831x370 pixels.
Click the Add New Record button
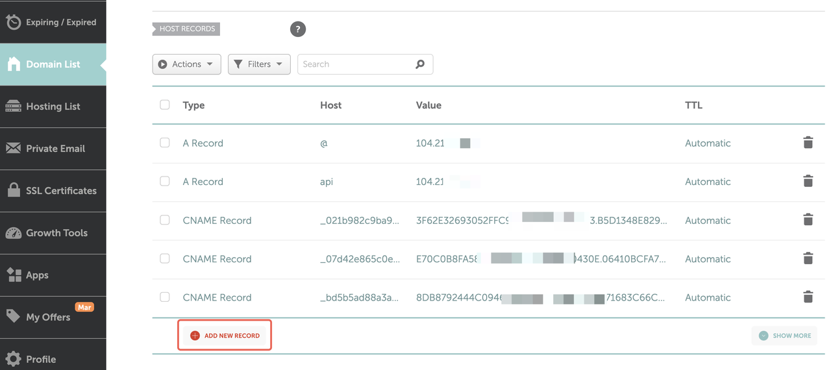[225, 336]
